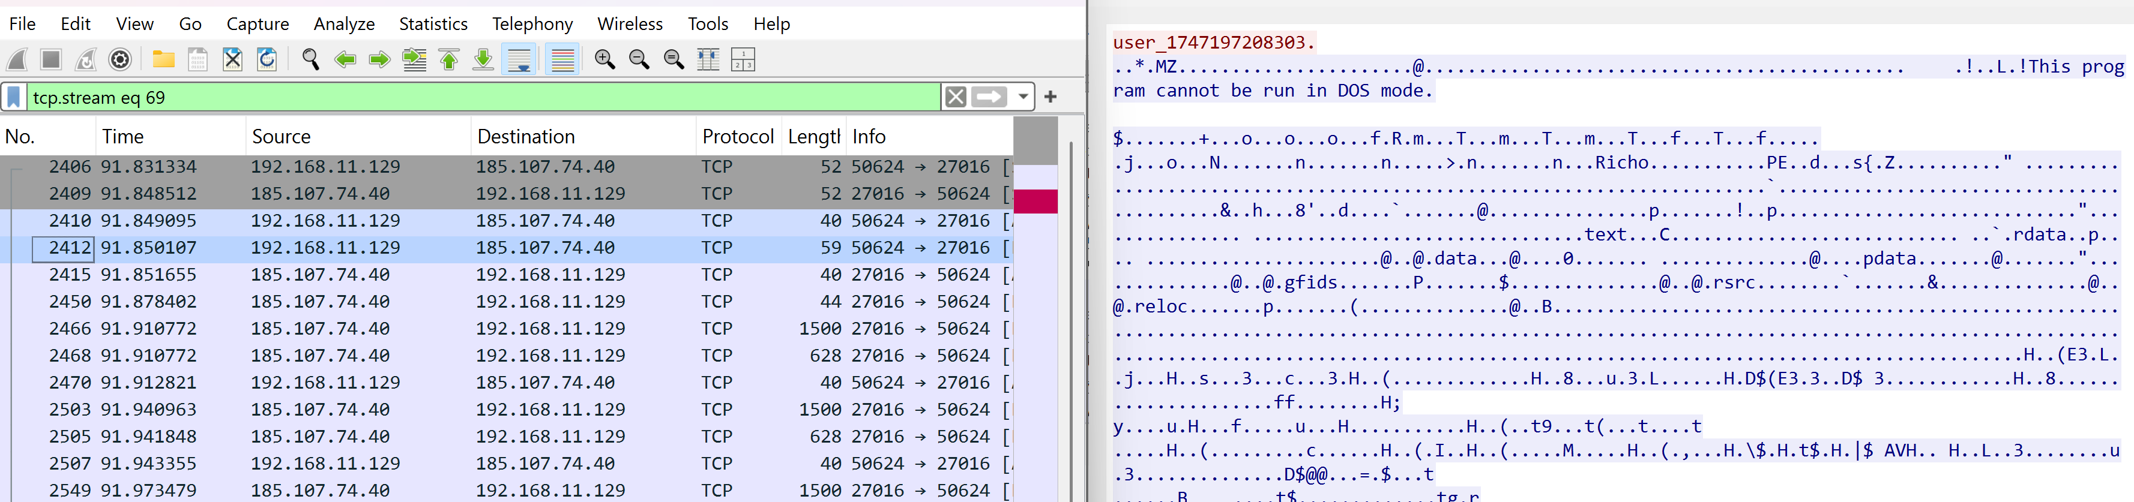The image size is (2134, 502).
Task: Close the current capture file
Action: point(233,59)
